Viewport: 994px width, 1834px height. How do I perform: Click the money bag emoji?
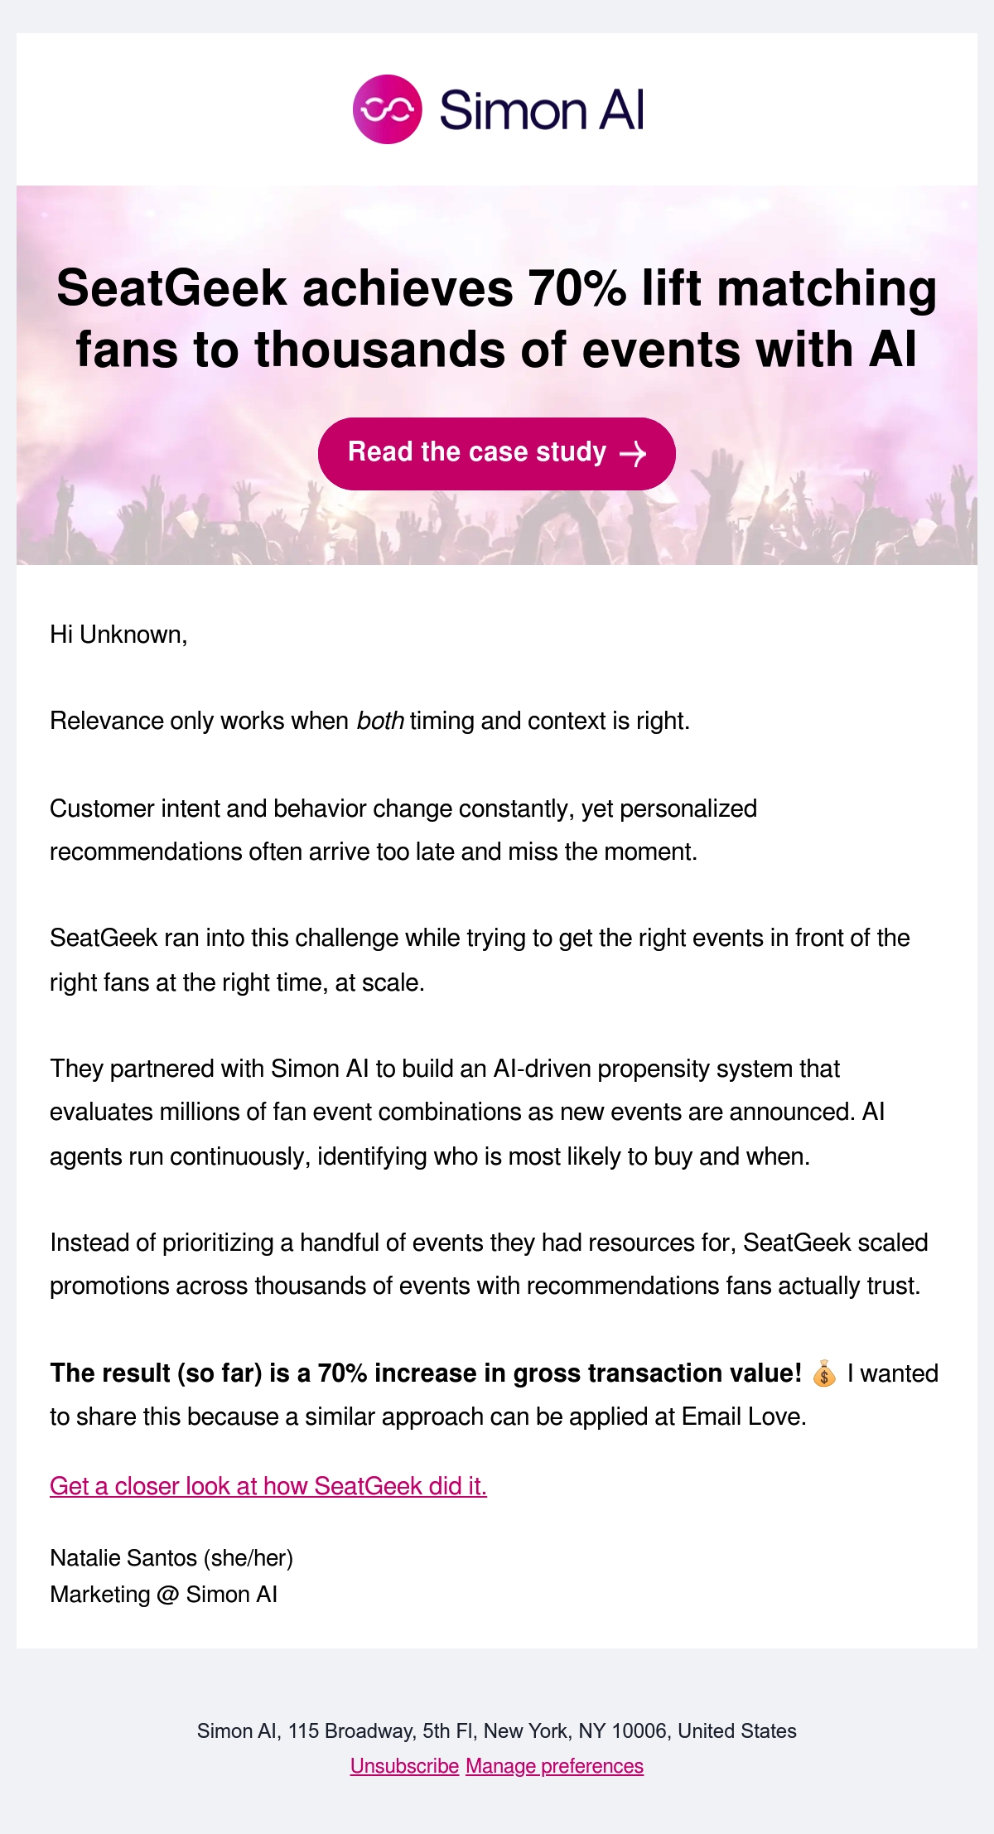(824, 1373)
